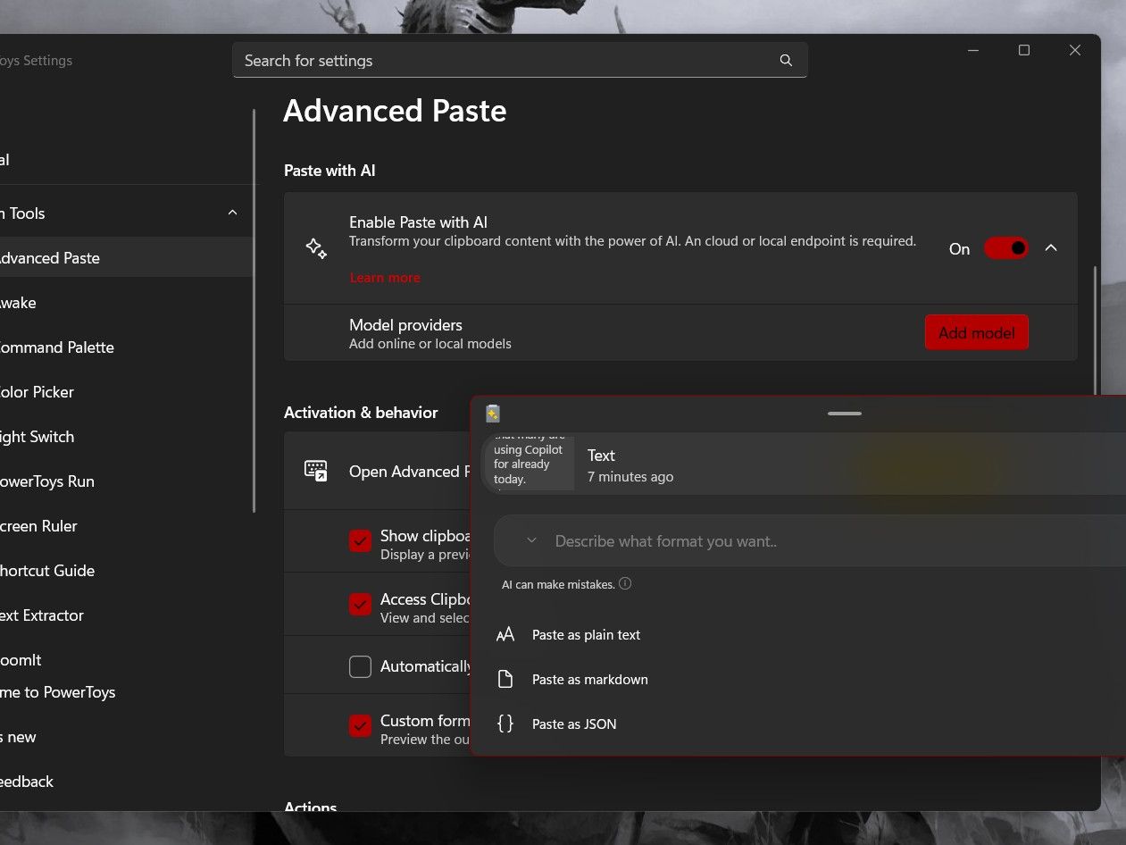Image resolution: width=1126 pixels, height=845 pixels.
Task: Open Screen Ruler in the sidebar
Action: tap(125, 526)
